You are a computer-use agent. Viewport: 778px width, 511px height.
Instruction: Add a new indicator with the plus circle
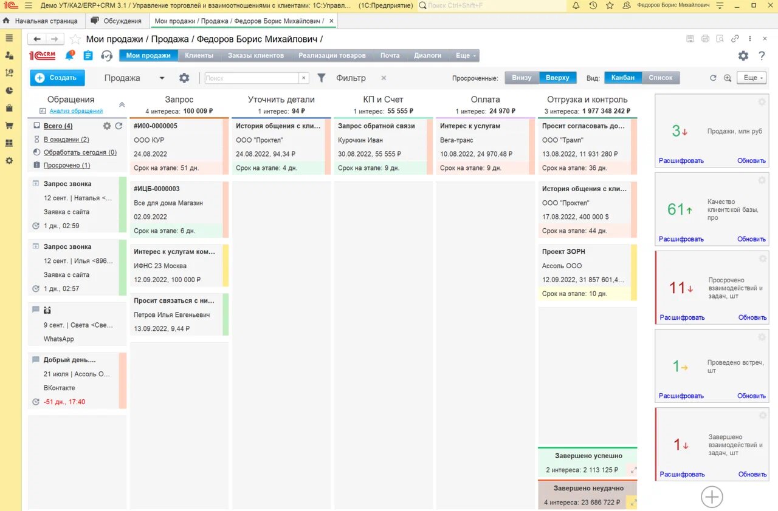(712, 497)
